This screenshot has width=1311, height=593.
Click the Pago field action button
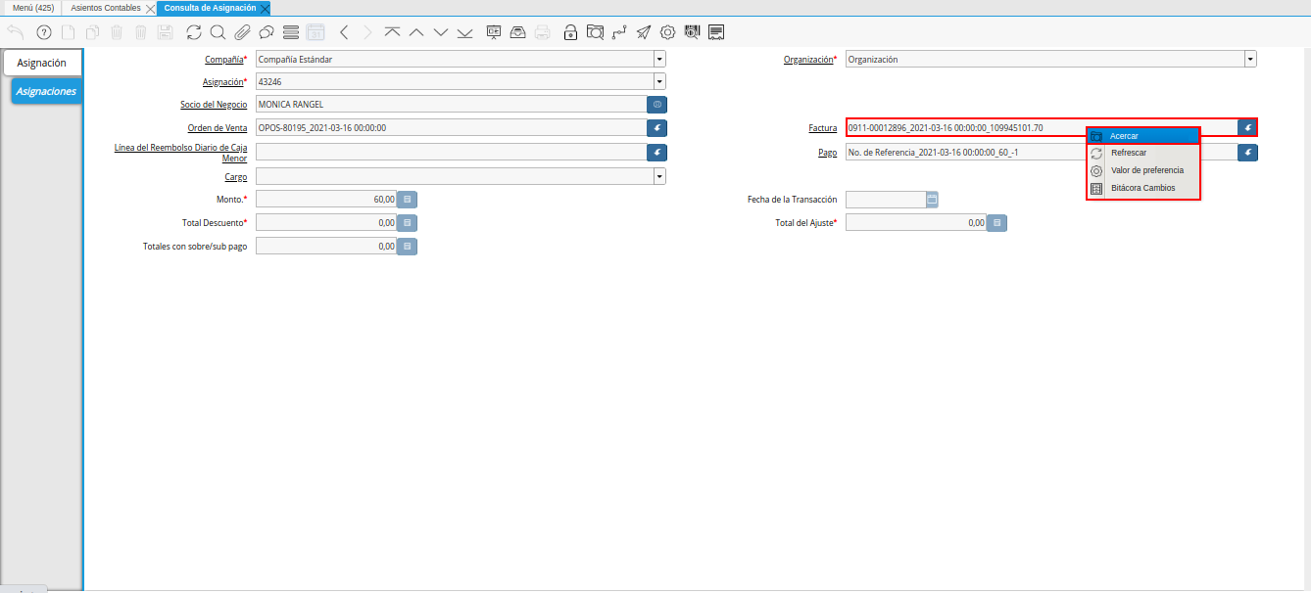[1247, 153]
